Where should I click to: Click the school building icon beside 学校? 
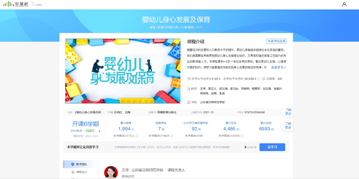[x=189, y=102]
